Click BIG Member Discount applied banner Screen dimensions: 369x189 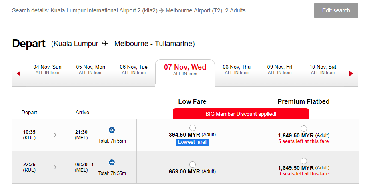coord(241,114)
